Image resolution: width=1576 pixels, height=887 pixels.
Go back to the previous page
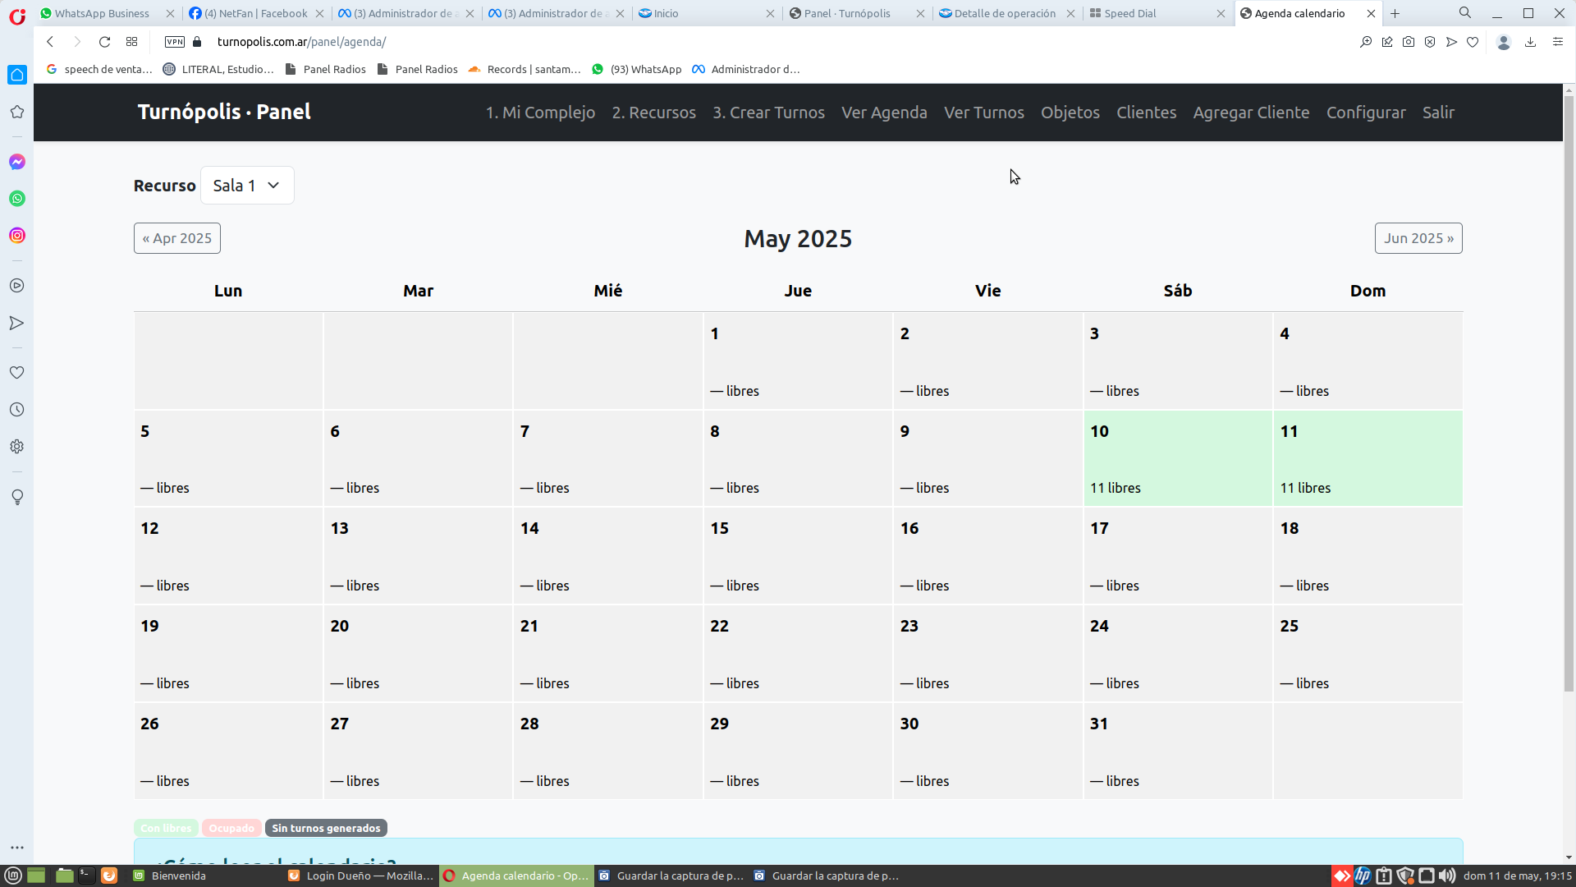pos(50,42)
